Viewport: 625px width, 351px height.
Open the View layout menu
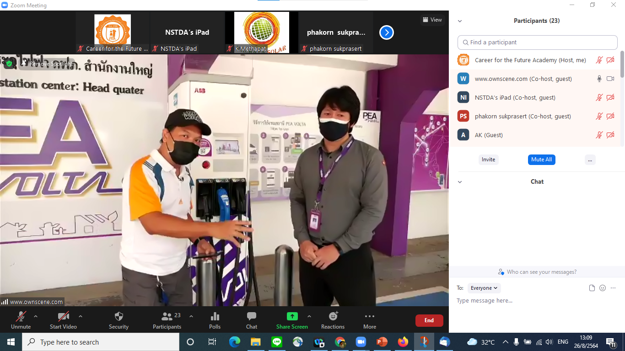tap(432, 20)
